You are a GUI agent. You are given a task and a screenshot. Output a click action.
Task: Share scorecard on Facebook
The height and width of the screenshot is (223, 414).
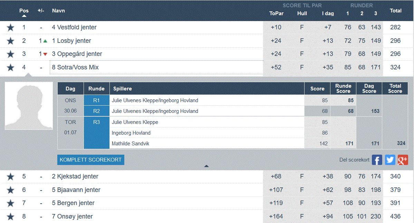(x=377, y=160)
